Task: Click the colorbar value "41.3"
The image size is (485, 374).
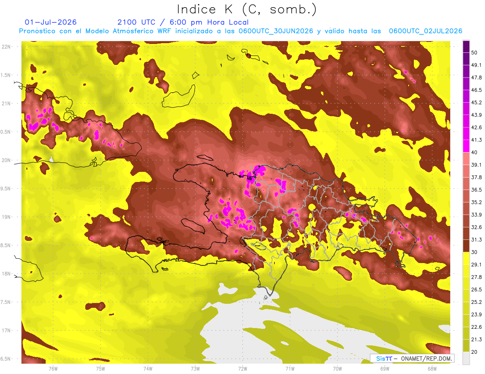Action: (477, 140)
